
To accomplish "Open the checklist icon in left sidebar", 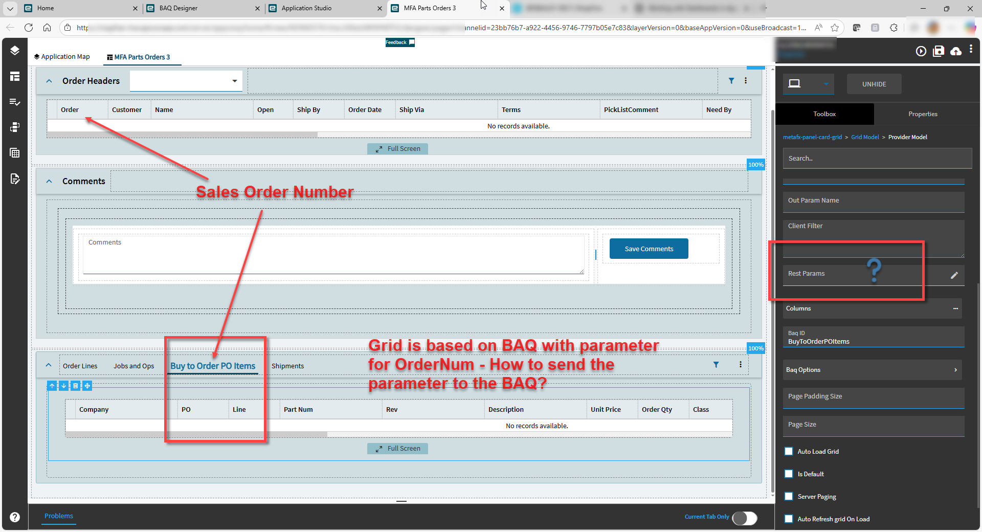I will point(15,102).
